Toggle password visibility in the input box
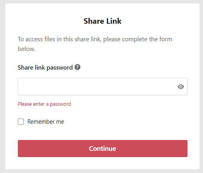This screenshot has width=203, height=173. tap(181, 87)
